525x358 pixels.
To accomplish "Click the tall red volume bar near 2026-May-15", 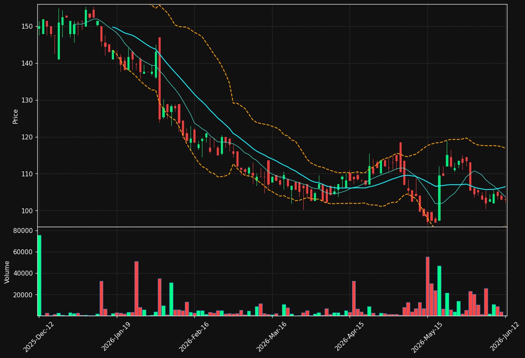I will click(x=427, y=286).
